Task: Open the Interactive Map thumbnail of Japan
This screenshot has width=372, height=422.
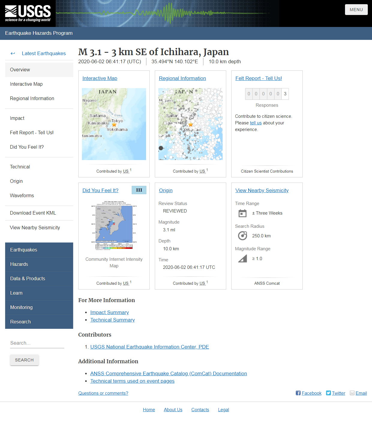Action: click(114, 124)
